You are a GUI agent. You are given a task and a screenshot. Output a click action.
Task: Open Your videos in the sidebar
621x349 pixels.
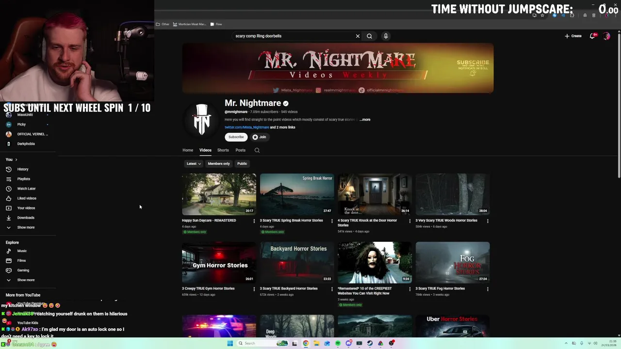click(x=26, y=208)
